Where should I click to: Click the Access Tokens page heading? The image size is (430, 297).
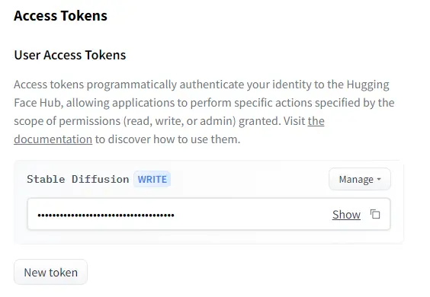tap(60, 16)
